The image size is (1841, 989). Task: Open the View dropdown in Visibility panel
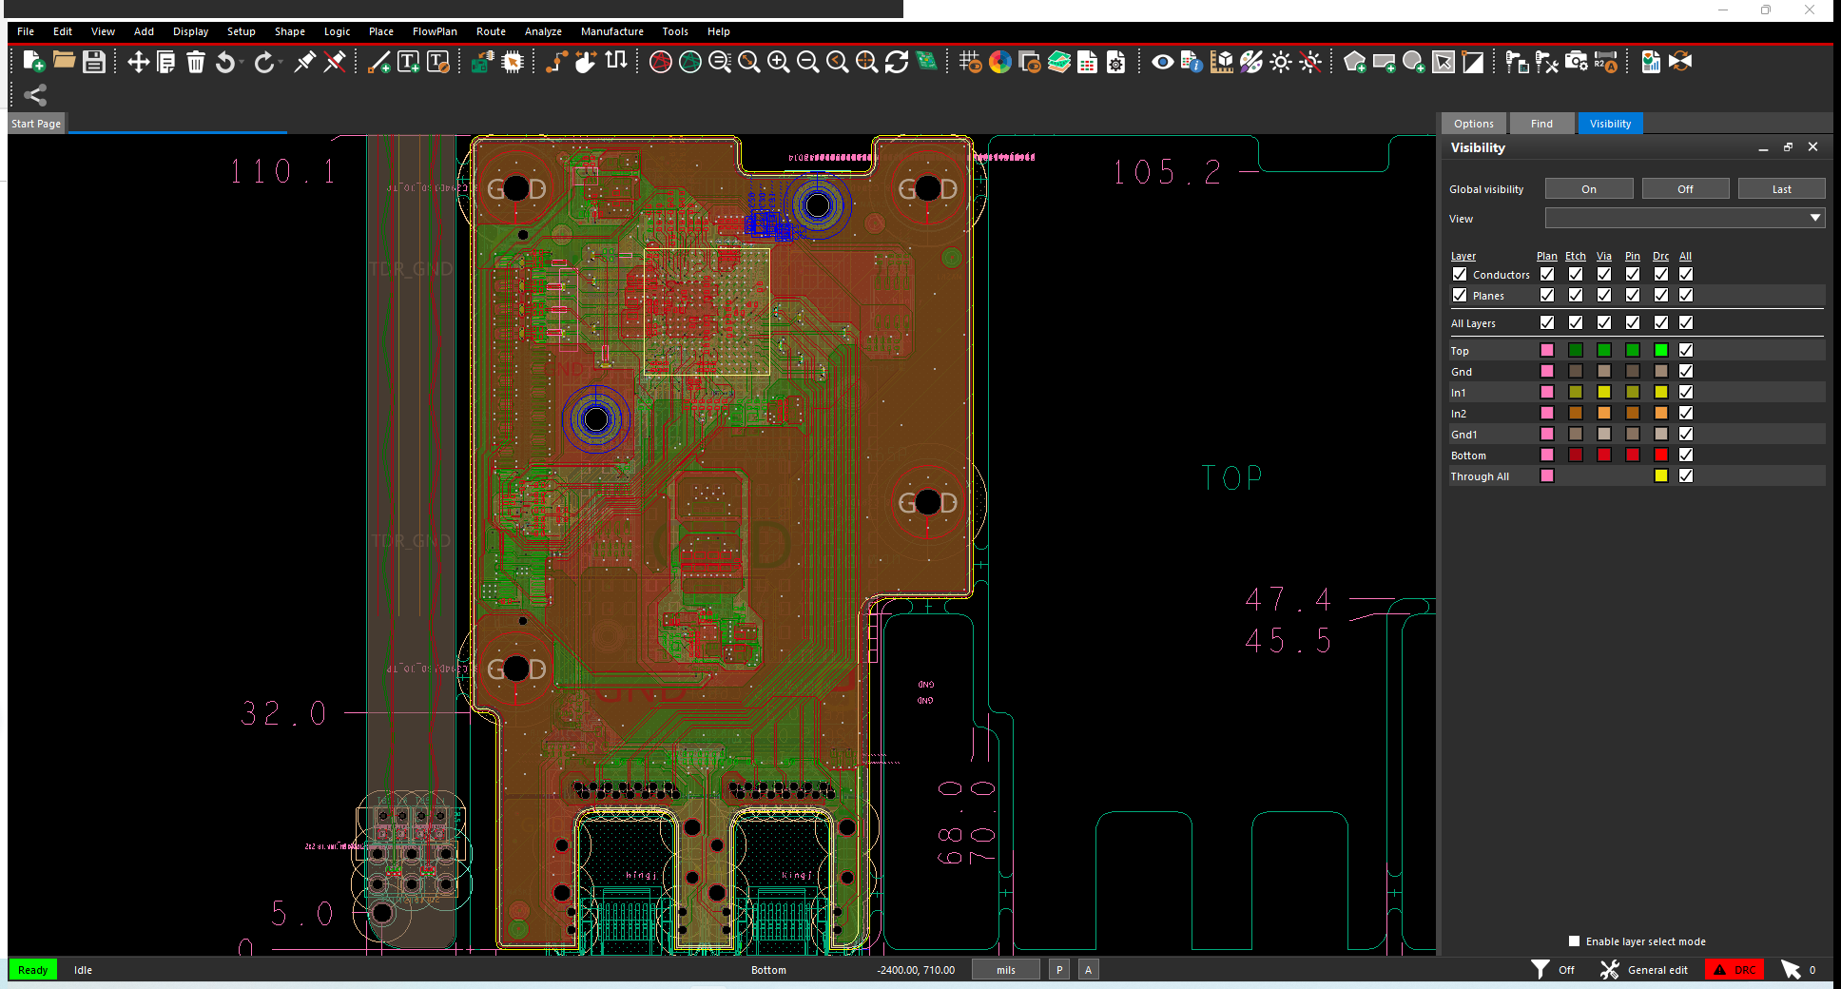[x=1684, y=218]
